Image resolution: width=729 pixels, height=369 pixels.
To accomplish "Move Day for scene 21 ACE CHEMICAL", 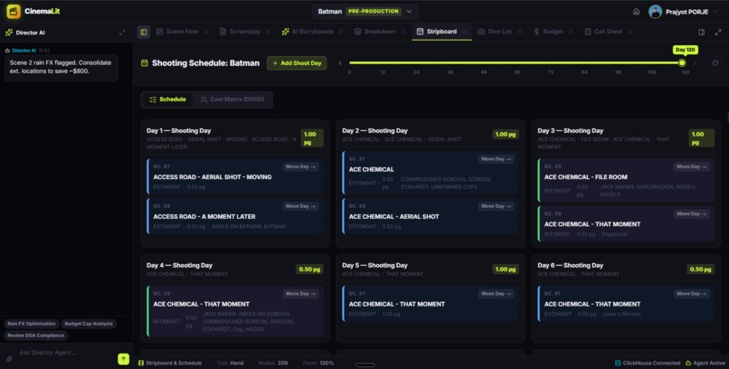I will [x=496, y=159].
